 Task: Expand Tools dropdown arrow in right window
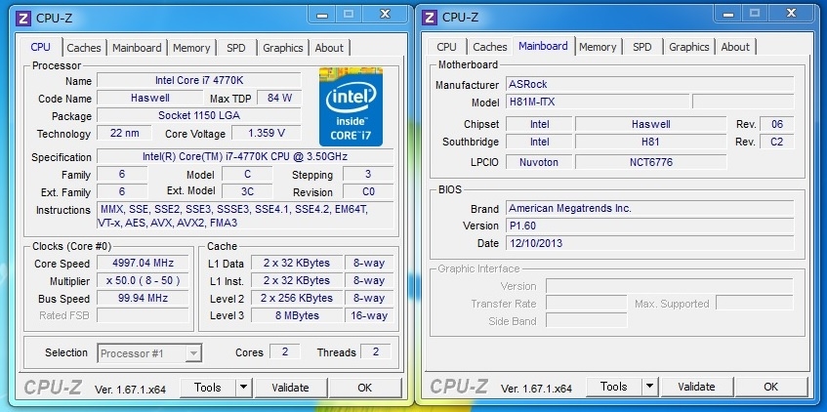tap(649, 387)
